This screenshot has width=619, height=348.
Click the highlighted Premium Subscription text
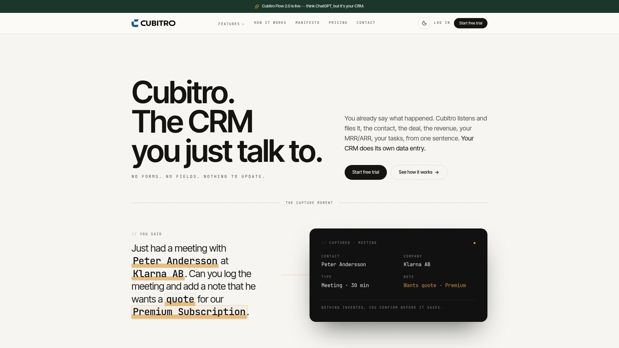189,312
